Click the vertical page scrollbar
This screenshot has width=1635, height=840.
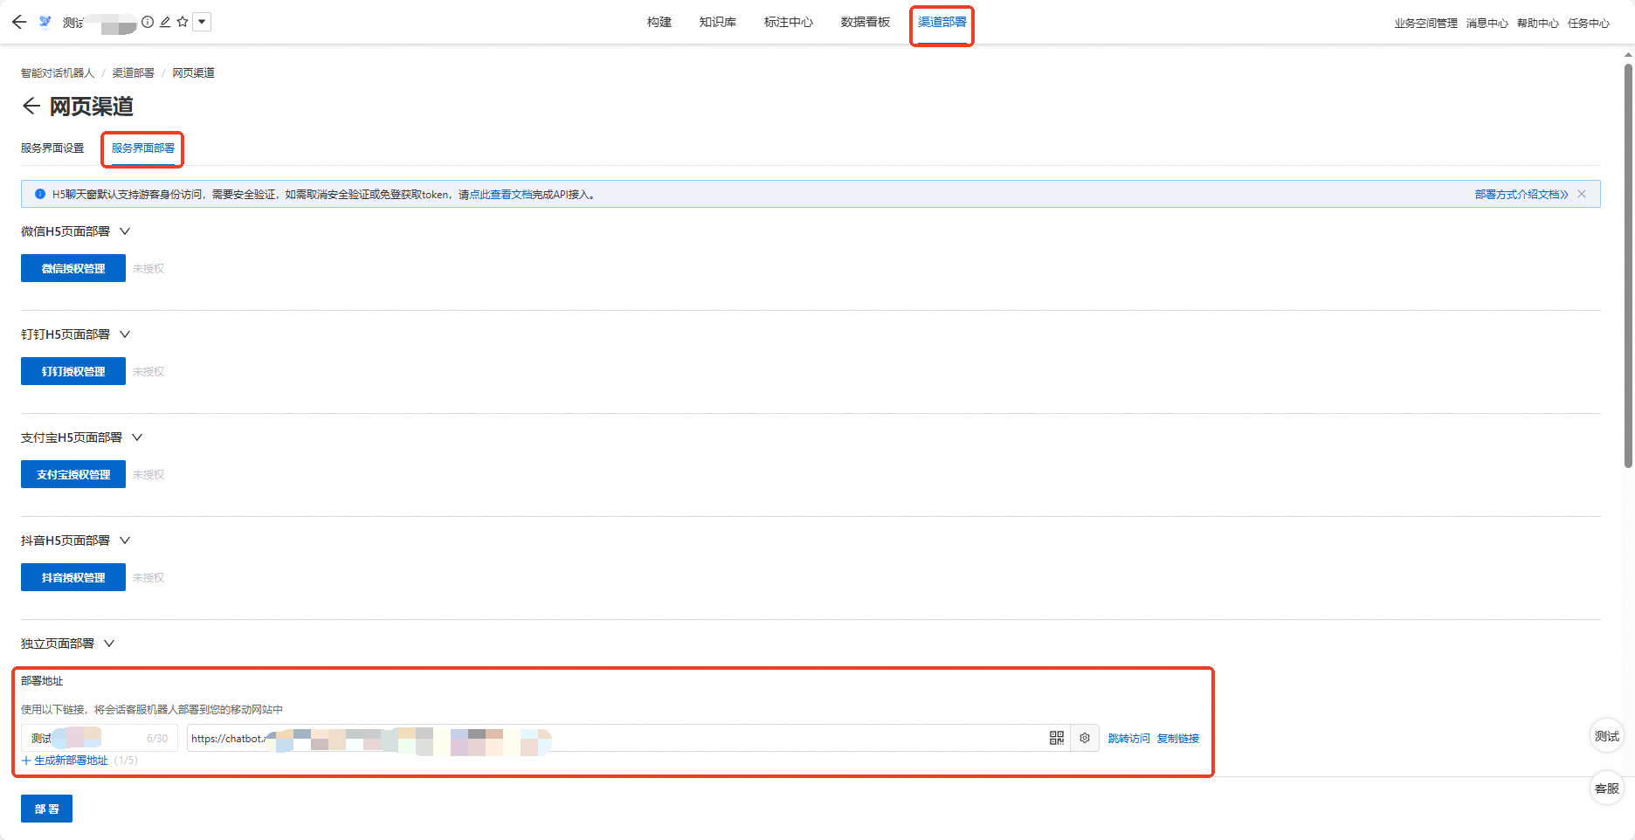click(x=1628, y=265)
